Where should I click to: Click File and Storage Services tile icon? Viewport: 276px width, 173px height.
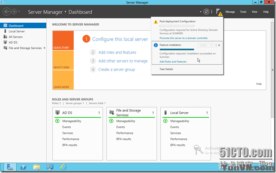(111, 112)
